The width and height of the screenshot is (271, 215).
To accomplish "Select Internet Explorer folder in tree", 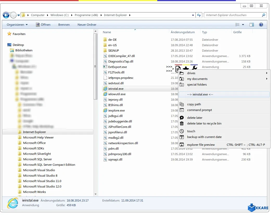I will [34, 132].
